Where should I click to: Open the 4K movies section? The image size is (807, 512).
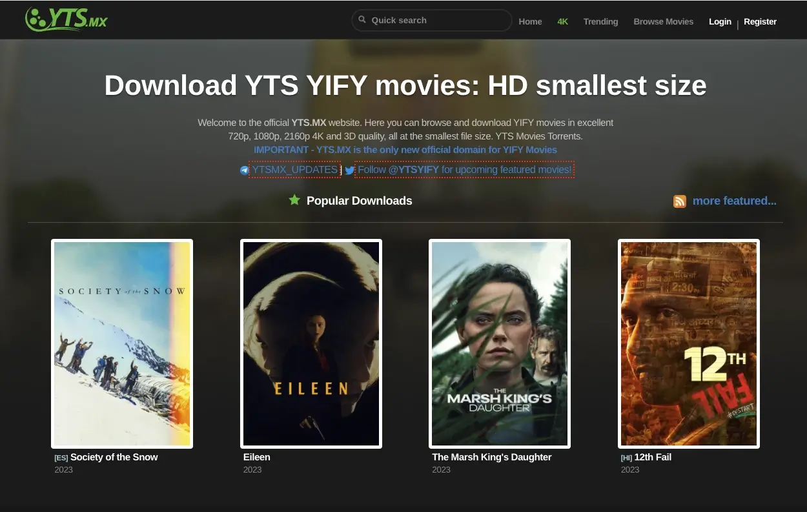click(x=562, y=21)
